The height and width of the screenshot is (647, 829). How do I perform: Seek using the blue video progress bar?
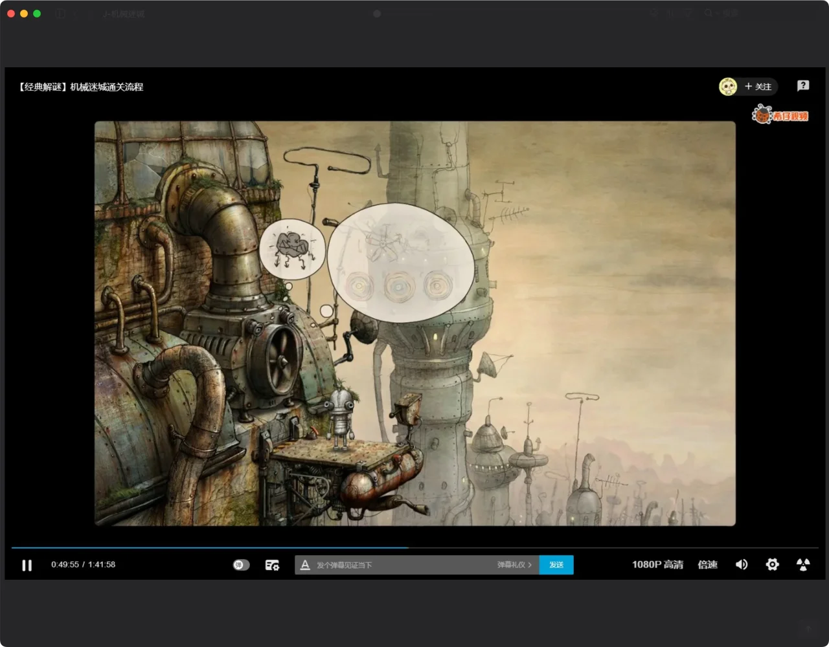click(414, 548)
